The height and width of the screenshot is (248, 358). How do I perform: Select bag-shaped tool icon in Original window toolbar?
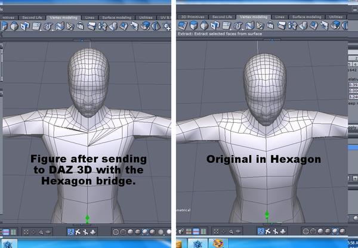(x=270, y=25)
